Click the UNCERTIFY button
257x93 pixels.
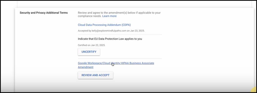coord(89,52)
